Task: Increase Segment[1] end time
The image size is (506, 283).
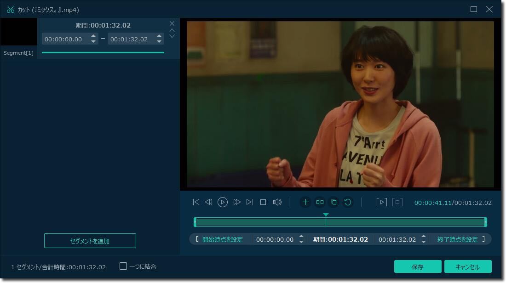Action: (159, 36)
